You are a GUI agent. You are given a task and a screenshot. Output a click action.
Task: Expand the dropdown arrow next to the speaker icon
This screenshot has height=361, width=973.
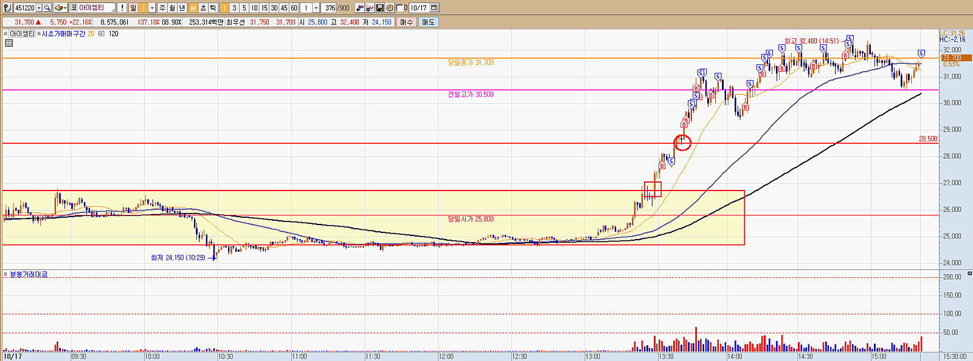[65, 8]
